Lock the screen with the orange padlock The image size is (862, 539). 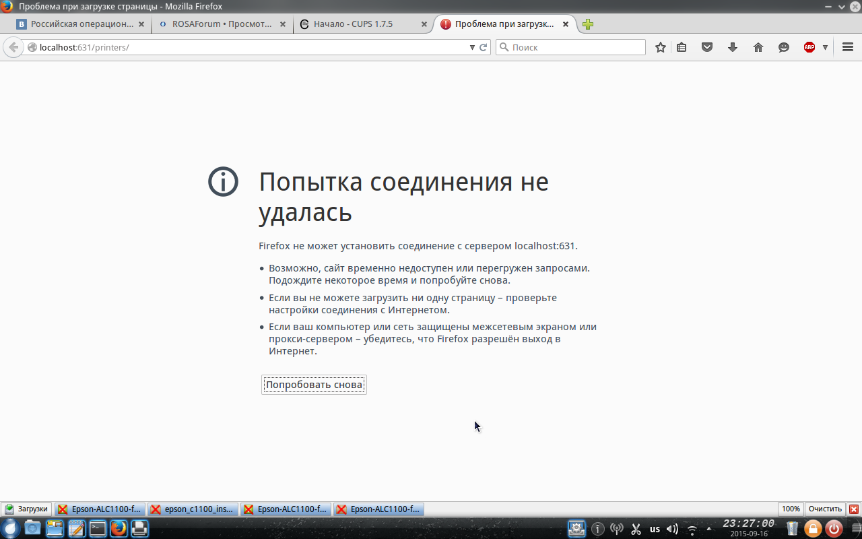pyautogui.click(x=813, y=529)
